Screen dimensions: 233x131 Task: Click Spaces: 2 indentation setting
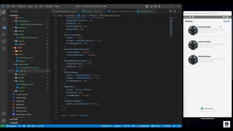[118, 126]
